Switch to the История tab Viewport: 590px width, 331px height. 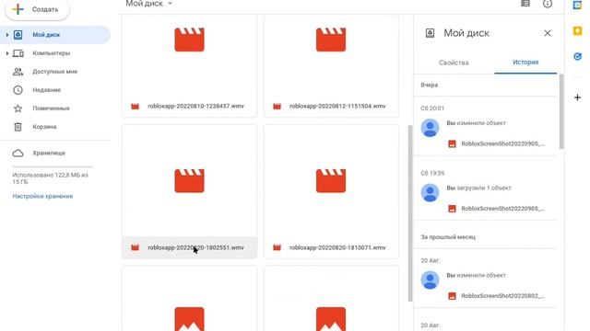[525, 63]
